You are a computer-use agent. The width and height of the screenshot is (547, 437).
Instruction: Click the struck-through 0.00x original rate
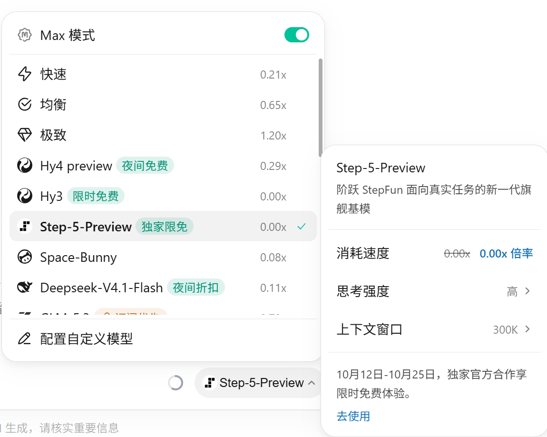tap(457, 254)
